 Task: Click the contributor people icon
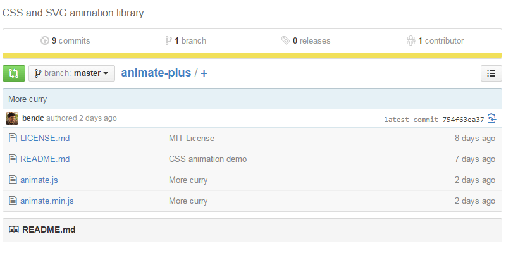pos(410,40)
